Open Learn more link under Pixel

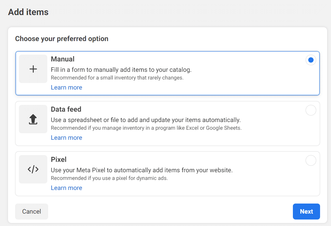tap(66, 188)
